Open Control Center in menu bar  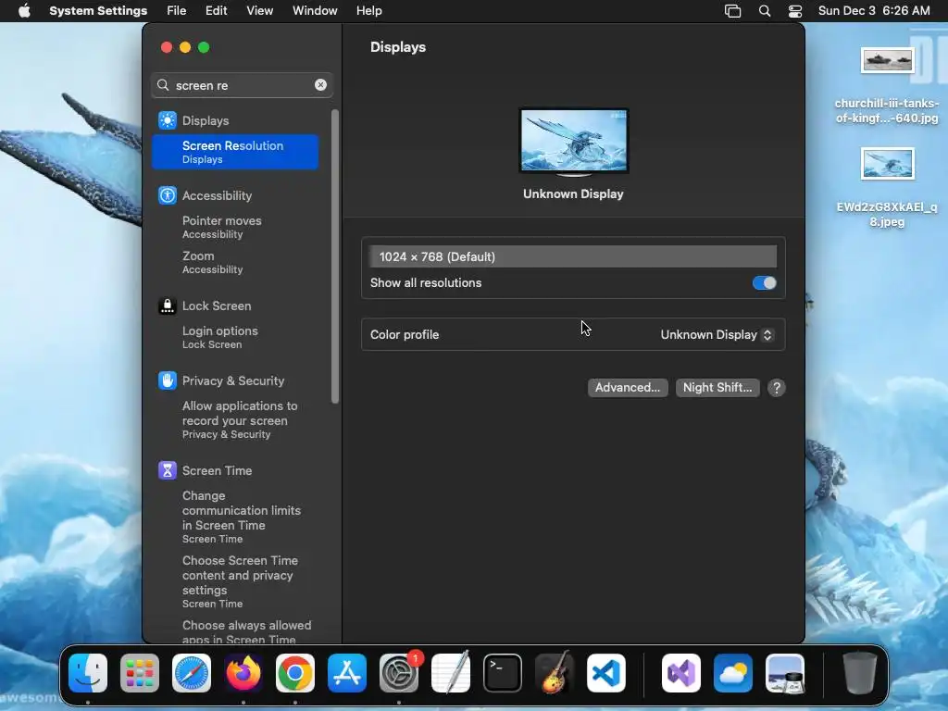click(x=795, y=11)
